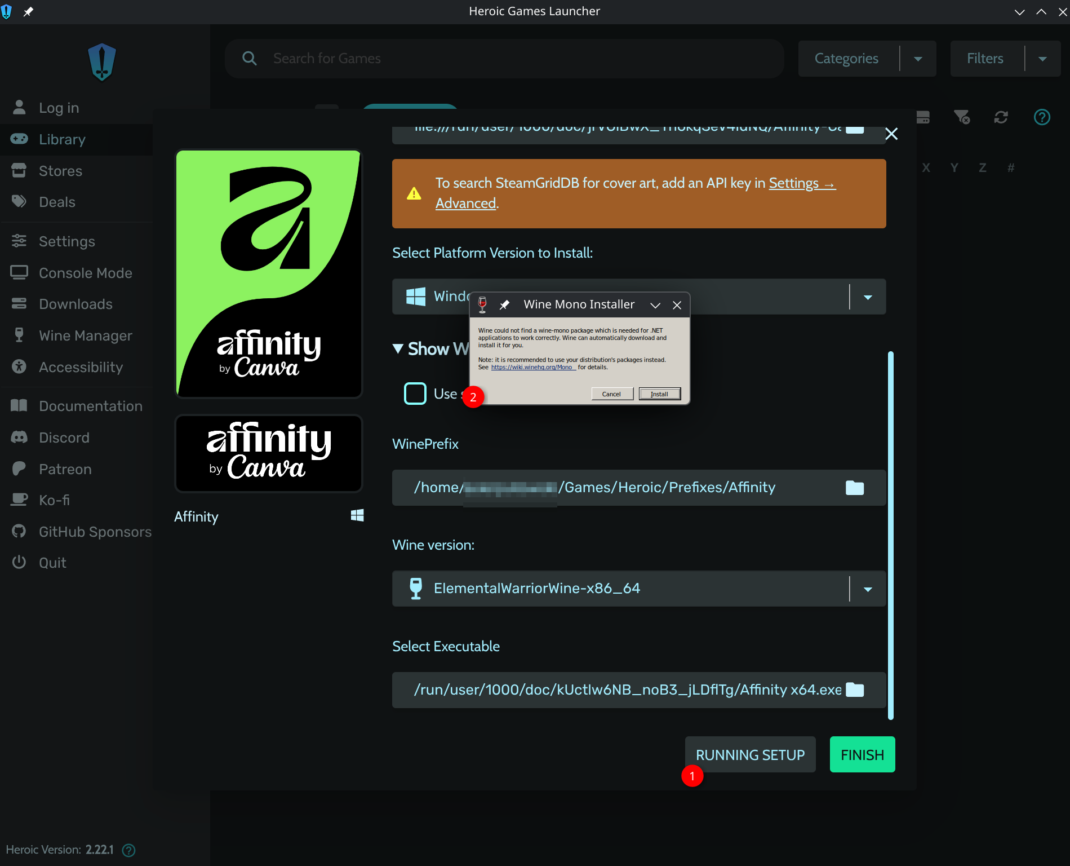Click the folder icon at top path field

click(855, 130)
